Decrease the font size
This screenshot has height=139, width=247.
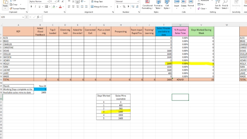[x=63, y=2]
